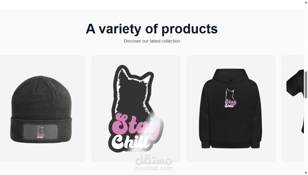Image resolution: width=308 pixels, height=175 pixels.
Task: Open the black hoodie product card
Action: click(231, 109)
